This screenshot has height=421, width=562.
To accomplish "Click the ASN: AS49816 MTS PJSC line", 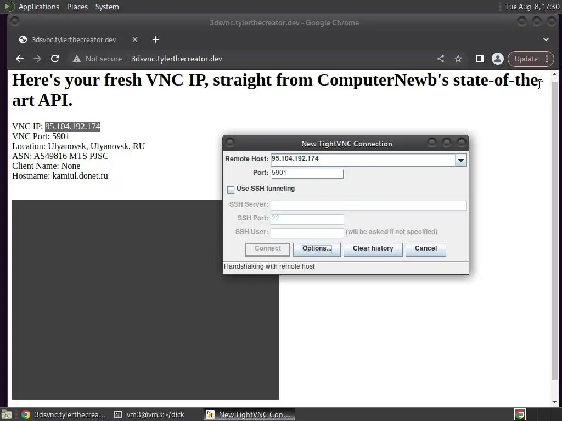I will tap(60, 156).
